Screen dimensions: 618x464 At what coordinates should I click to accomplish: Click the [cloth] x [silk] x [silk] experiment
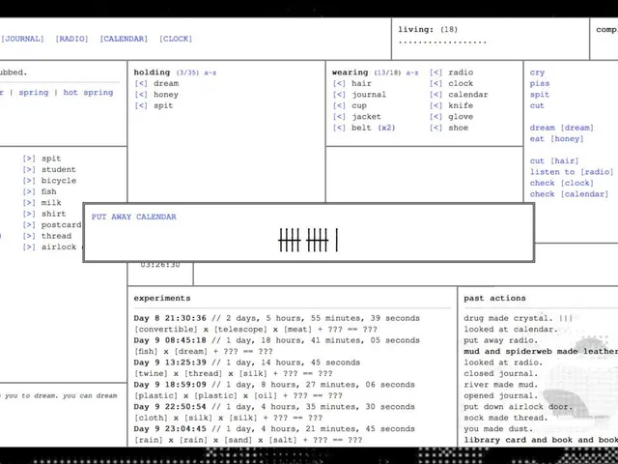228,418
